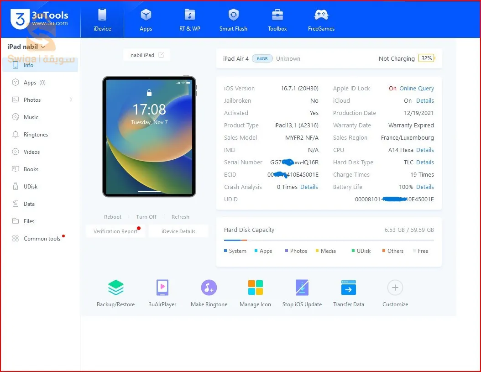The width and height of the screenshot is (481, 372).
Task: Click the Customize plus icon
Action: point(395,288)
